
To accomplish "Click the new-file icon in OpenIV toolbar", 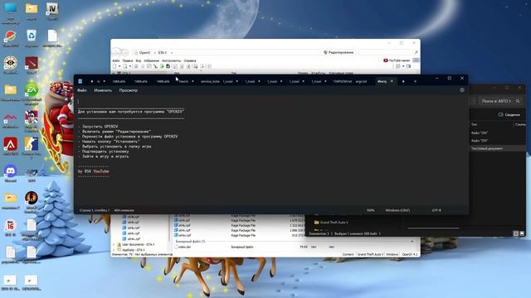I will 114,66.
